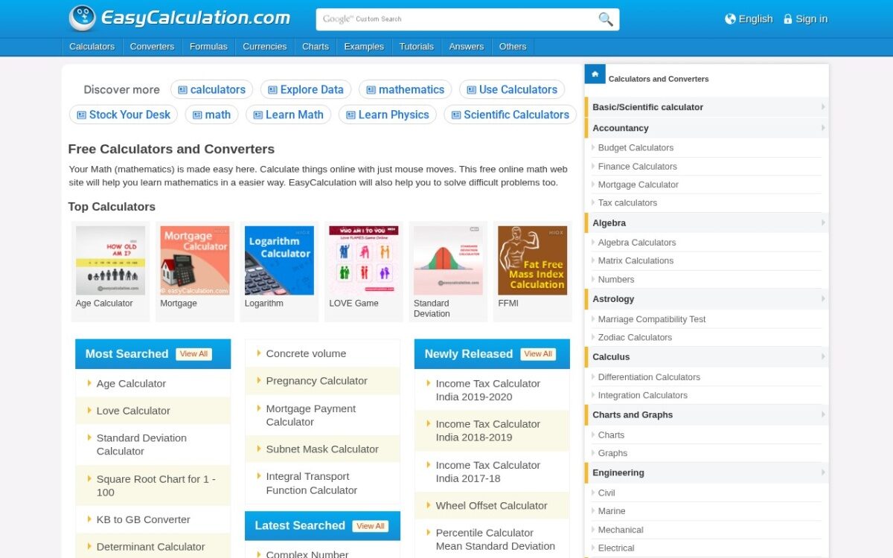Open Differentiation Calculators in sidebar

(x=649, y=377)
